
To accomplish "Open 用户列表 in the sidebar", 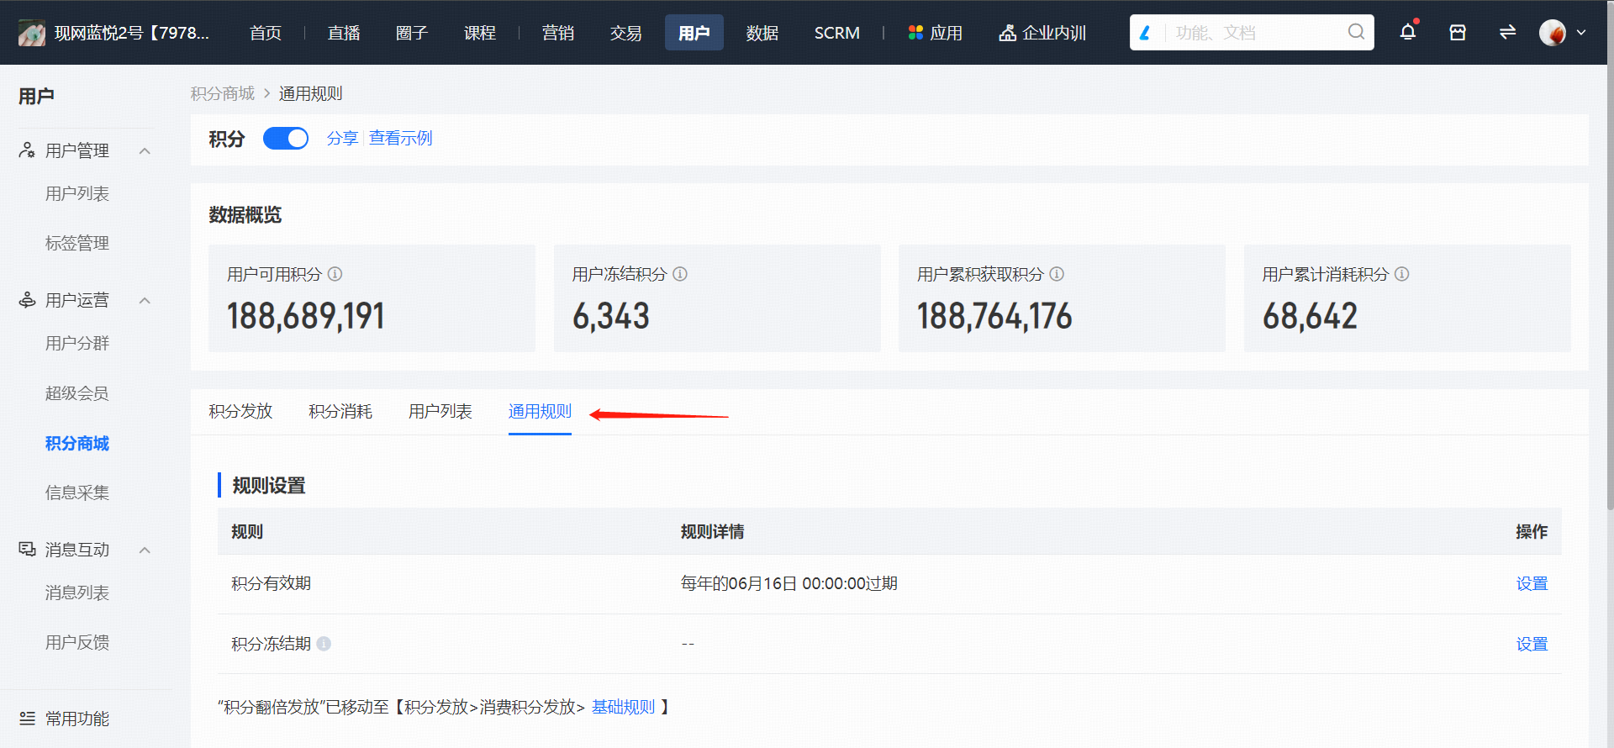I will coord(77,193).
